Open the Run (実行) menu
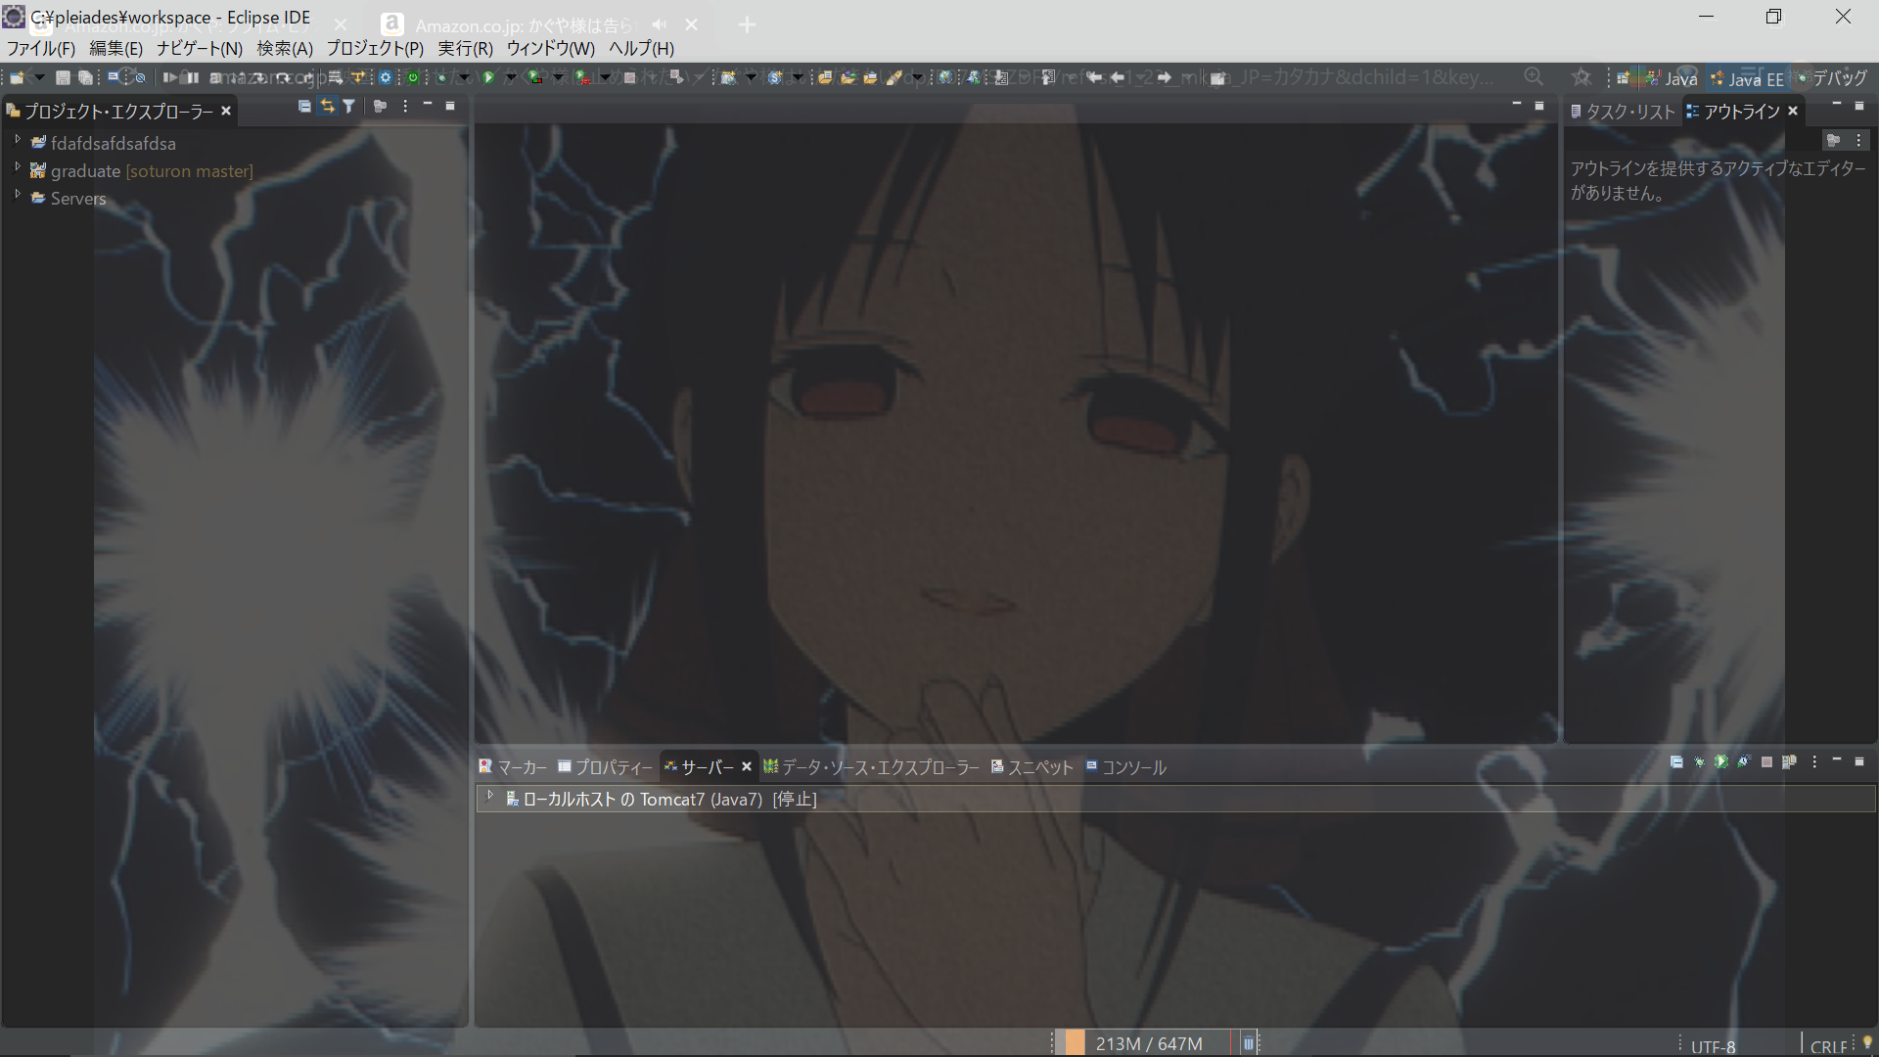The height and width of the screenshot is (1057, 1879). (465, 48)
